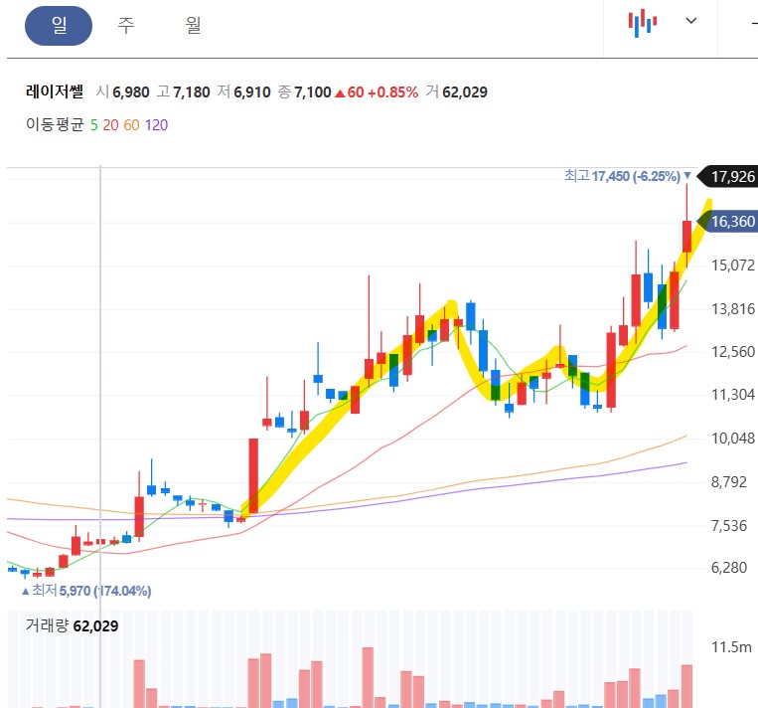The width and height of the screenshot is (758, 708).
Task: Toggle the 60-day moving average label
Action: coord(131,125)
